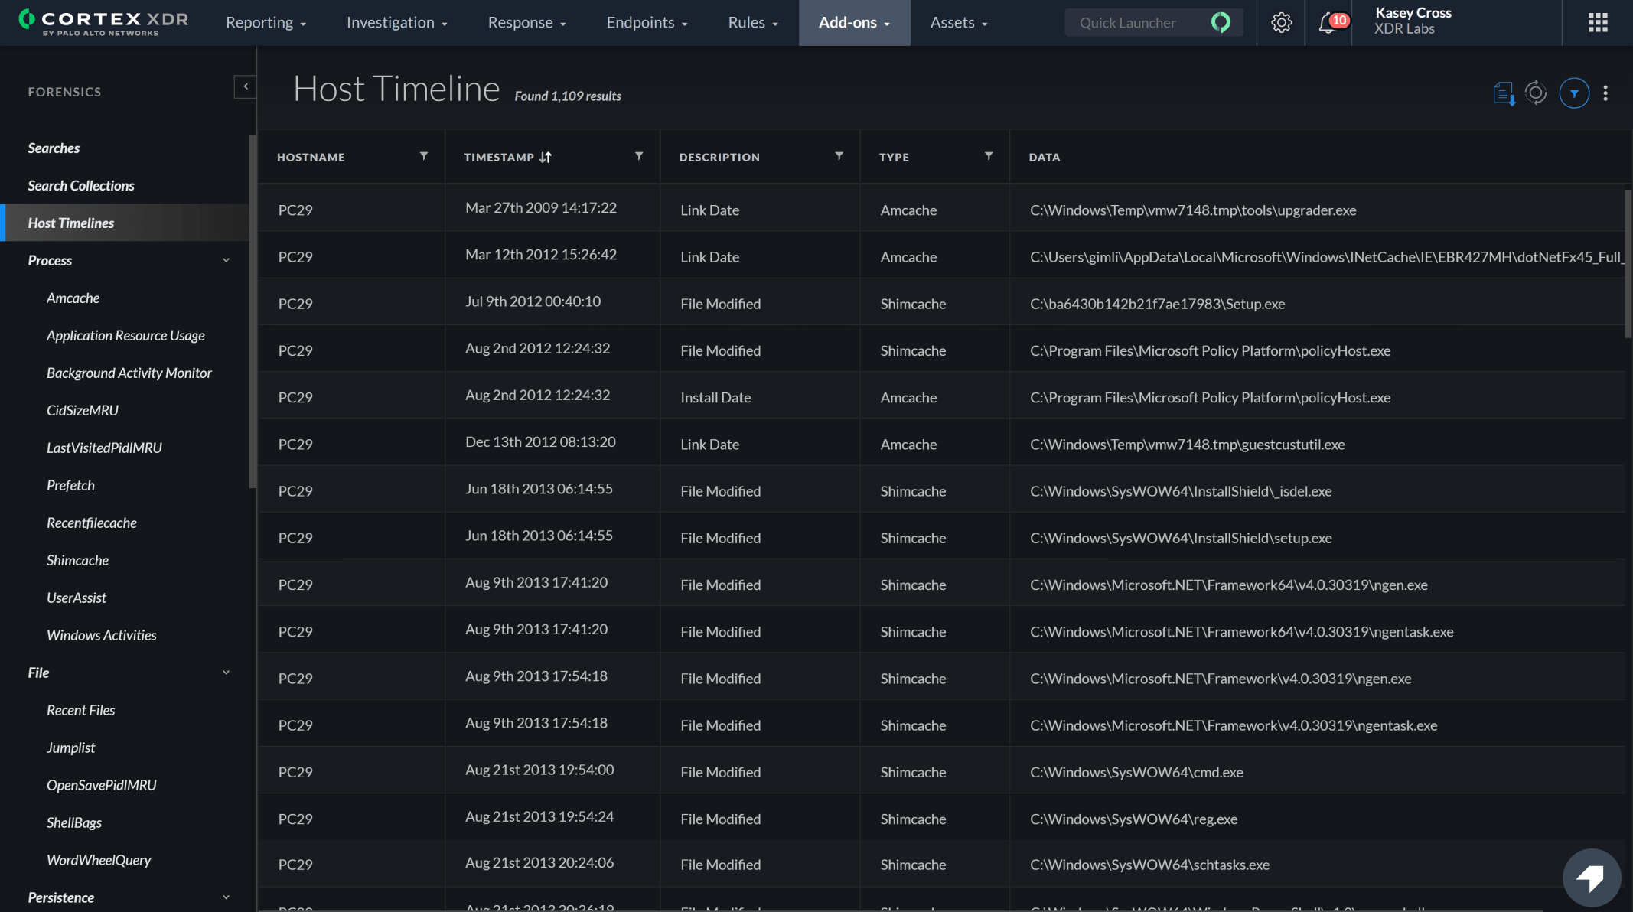Open the Shimcache sidebar item

pos(77,560)
